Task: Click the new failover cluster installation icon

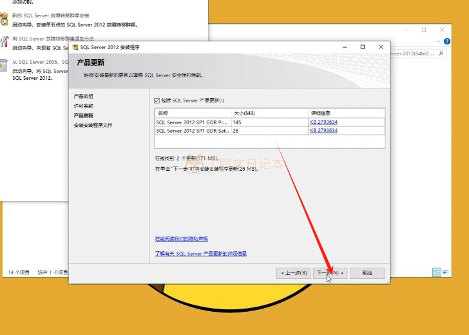Action: [4, 17]
